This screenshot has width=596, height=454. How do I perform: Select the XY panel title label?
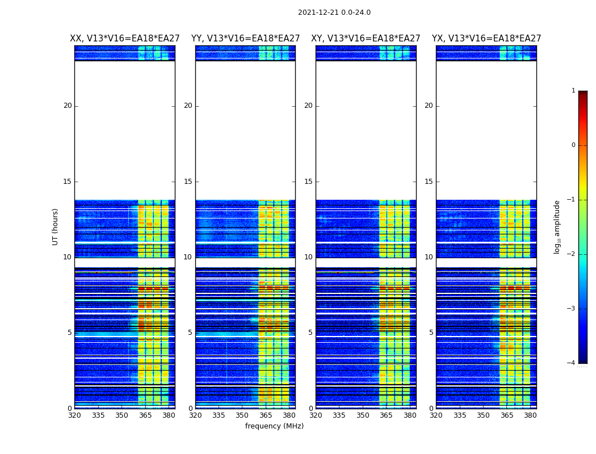(366, 39)
